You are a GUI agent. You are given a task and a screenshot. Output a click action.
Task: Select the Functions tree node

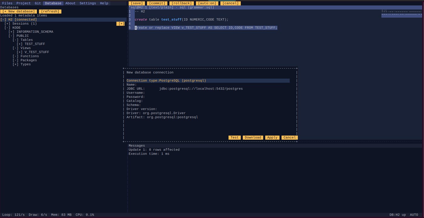click(x=30, y=56)
